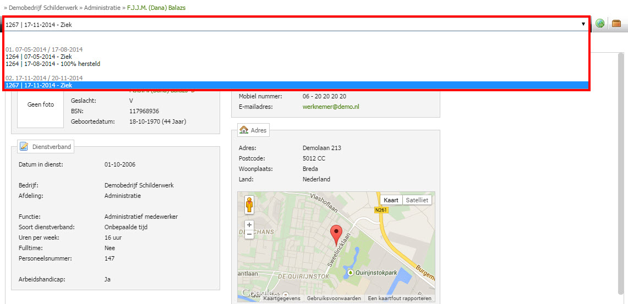Switch map to Satelliet view

pyautogui.click(x=417, y=200)
